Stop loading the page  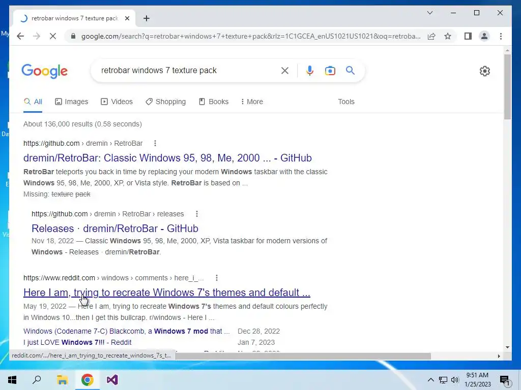[x=53, y=36]
